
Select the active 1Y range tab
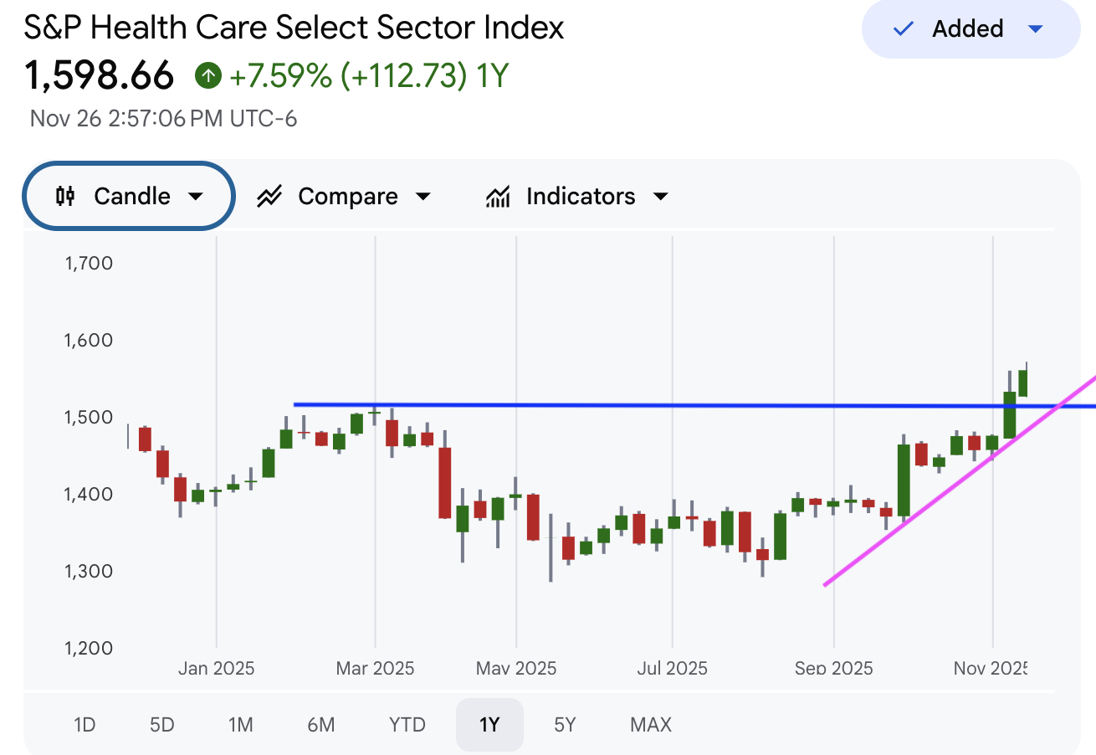(x=489, y=724)
